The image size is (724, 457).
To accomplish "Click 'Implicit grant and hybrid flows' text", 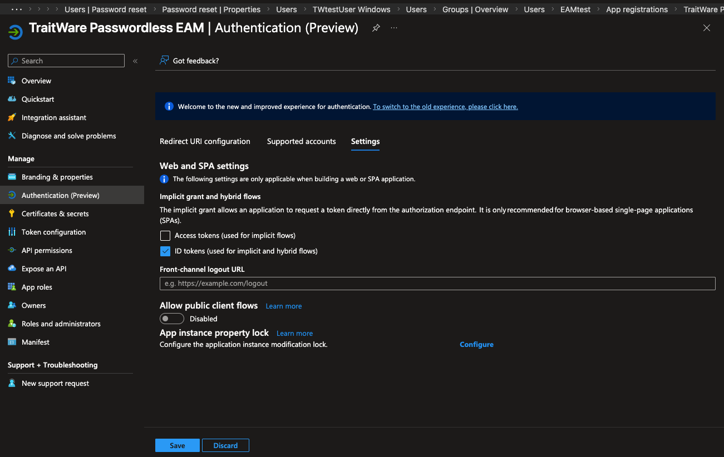I will pos(210,197).
